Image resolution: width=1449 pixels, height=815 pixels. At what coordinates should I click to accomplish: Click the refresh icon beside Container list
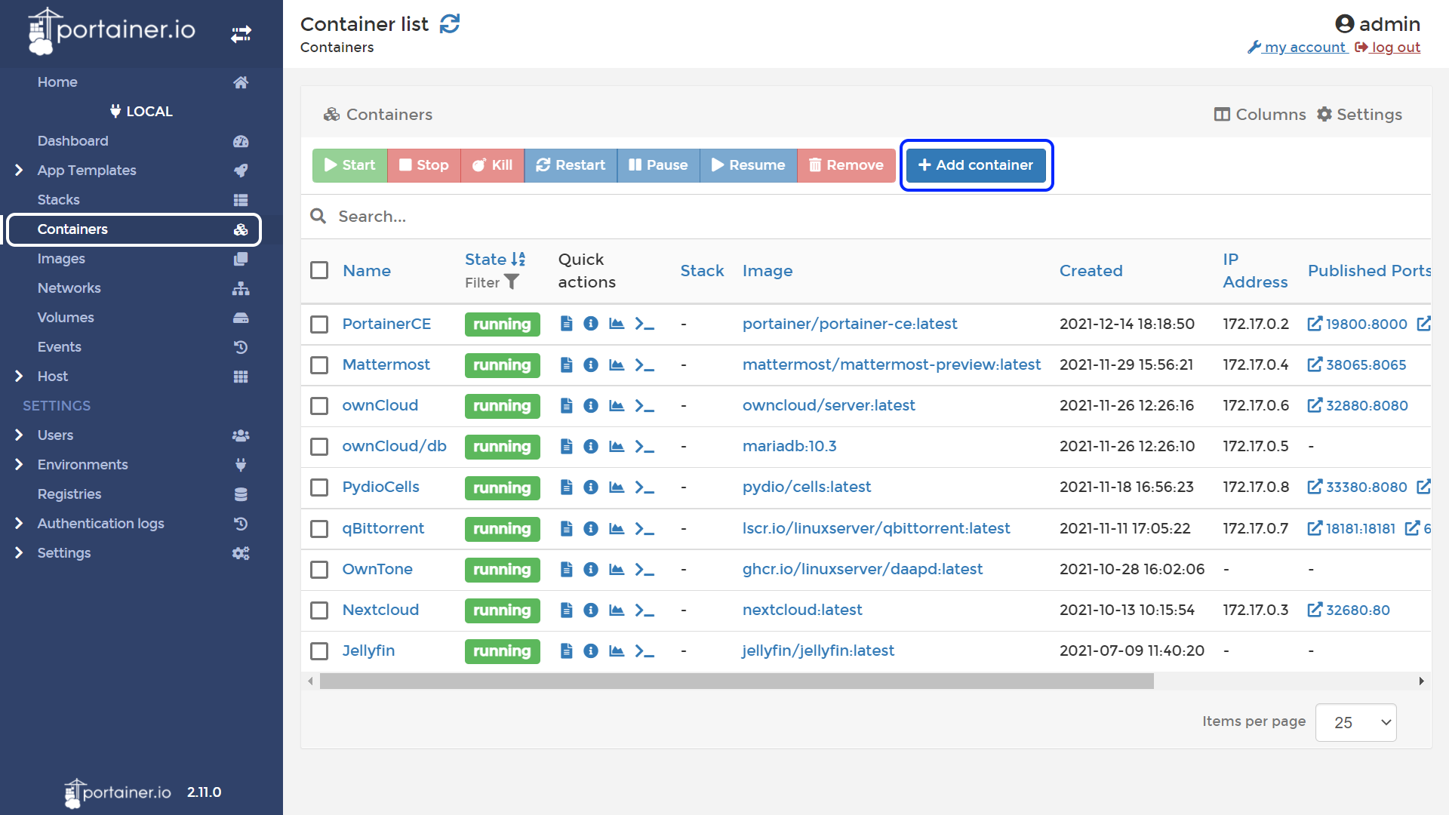point(450,24)
